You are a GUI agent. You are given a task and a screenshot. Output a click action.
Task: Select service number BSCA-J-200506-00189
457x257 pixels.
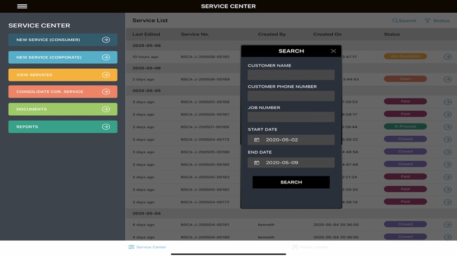click(205, 79)
